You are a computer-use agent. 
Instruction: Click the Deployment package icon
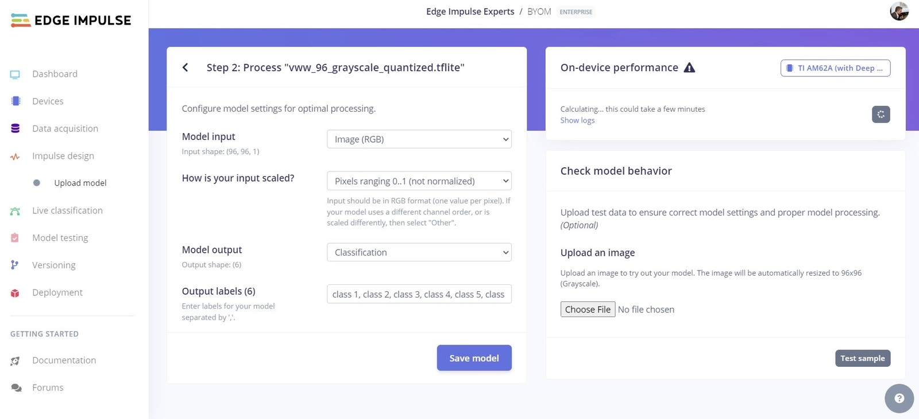[x=15, y=293]
